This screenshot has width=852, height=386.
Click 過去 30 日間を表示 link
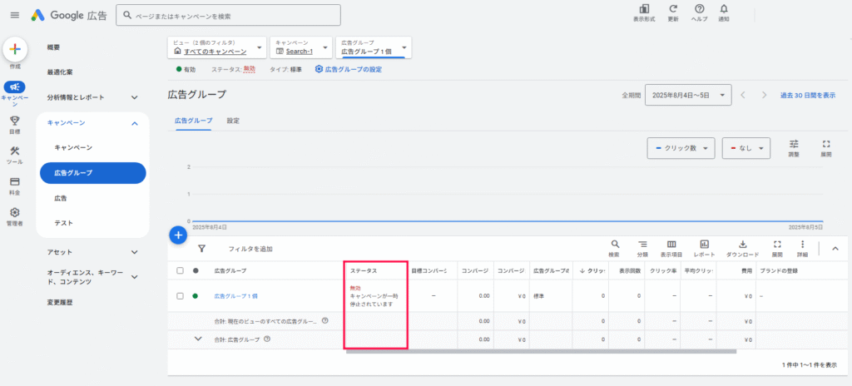click(808, 95)
